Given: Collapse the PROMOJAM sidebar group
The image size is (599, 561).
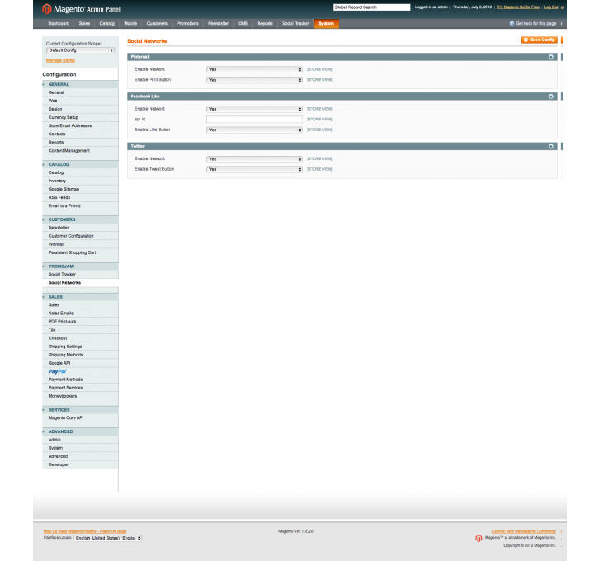Looking at the screenshot, I should 80,266.
